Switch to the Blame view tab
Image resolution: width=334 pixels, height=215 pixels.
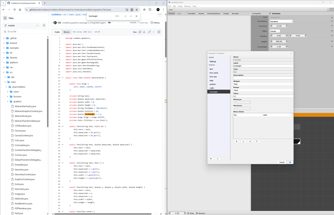point(66,32)
